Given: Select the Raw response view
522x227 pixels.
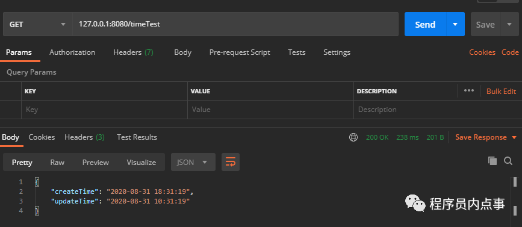Looking at the screenshot, I should click(x=57, y=163).
